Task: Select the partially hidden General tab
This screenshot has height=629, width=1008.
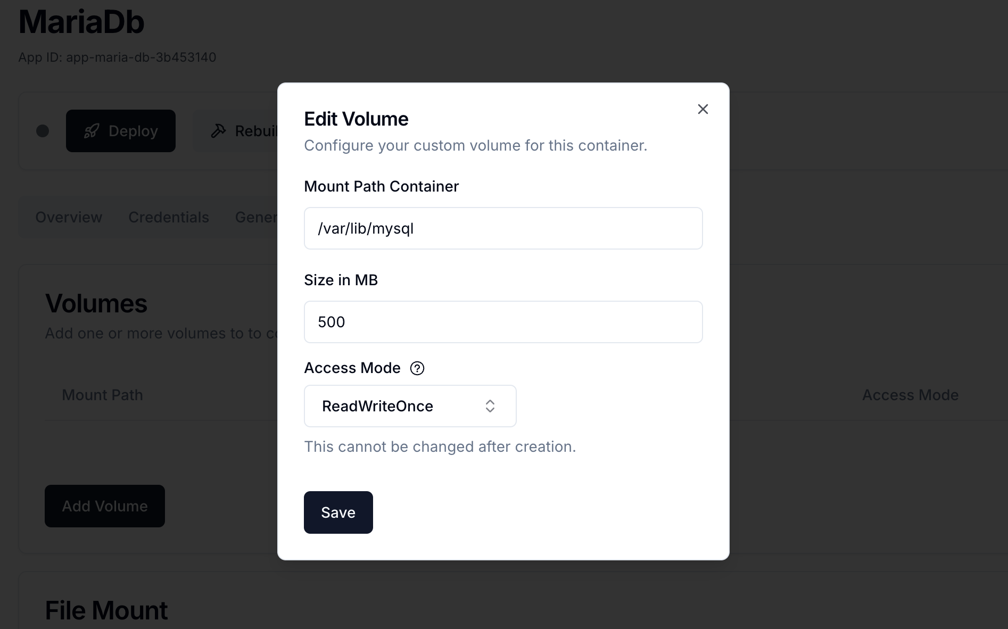Action: click(256, 217)
